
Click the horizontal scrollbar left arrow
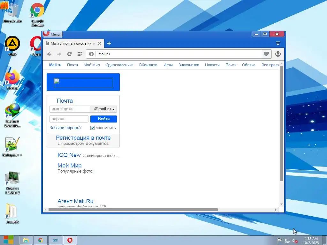[46, 210]
